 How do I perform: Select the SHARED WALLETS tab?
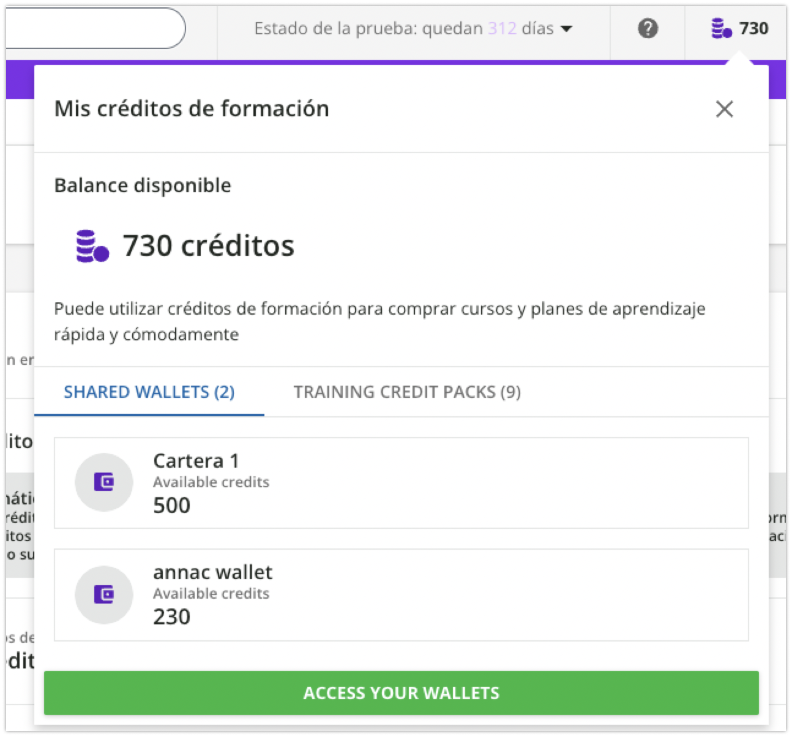pyautogui.click(x=150, y=392)
